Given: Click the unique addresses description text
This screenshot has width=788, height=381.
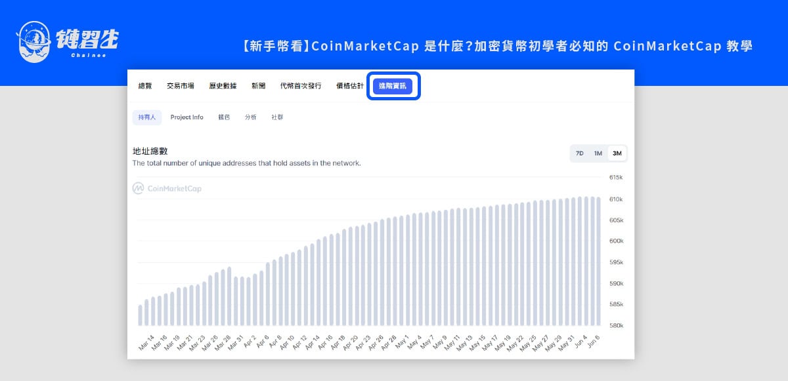Looking at the screenshot, I should pos(247,163).
